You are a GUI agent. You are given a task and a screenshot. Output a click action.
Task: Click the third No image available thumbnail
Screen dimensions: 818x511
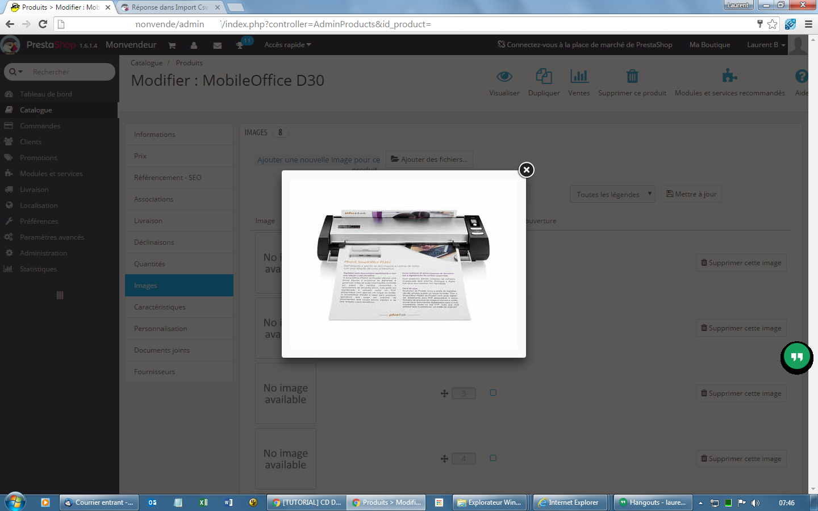(286, 393)
